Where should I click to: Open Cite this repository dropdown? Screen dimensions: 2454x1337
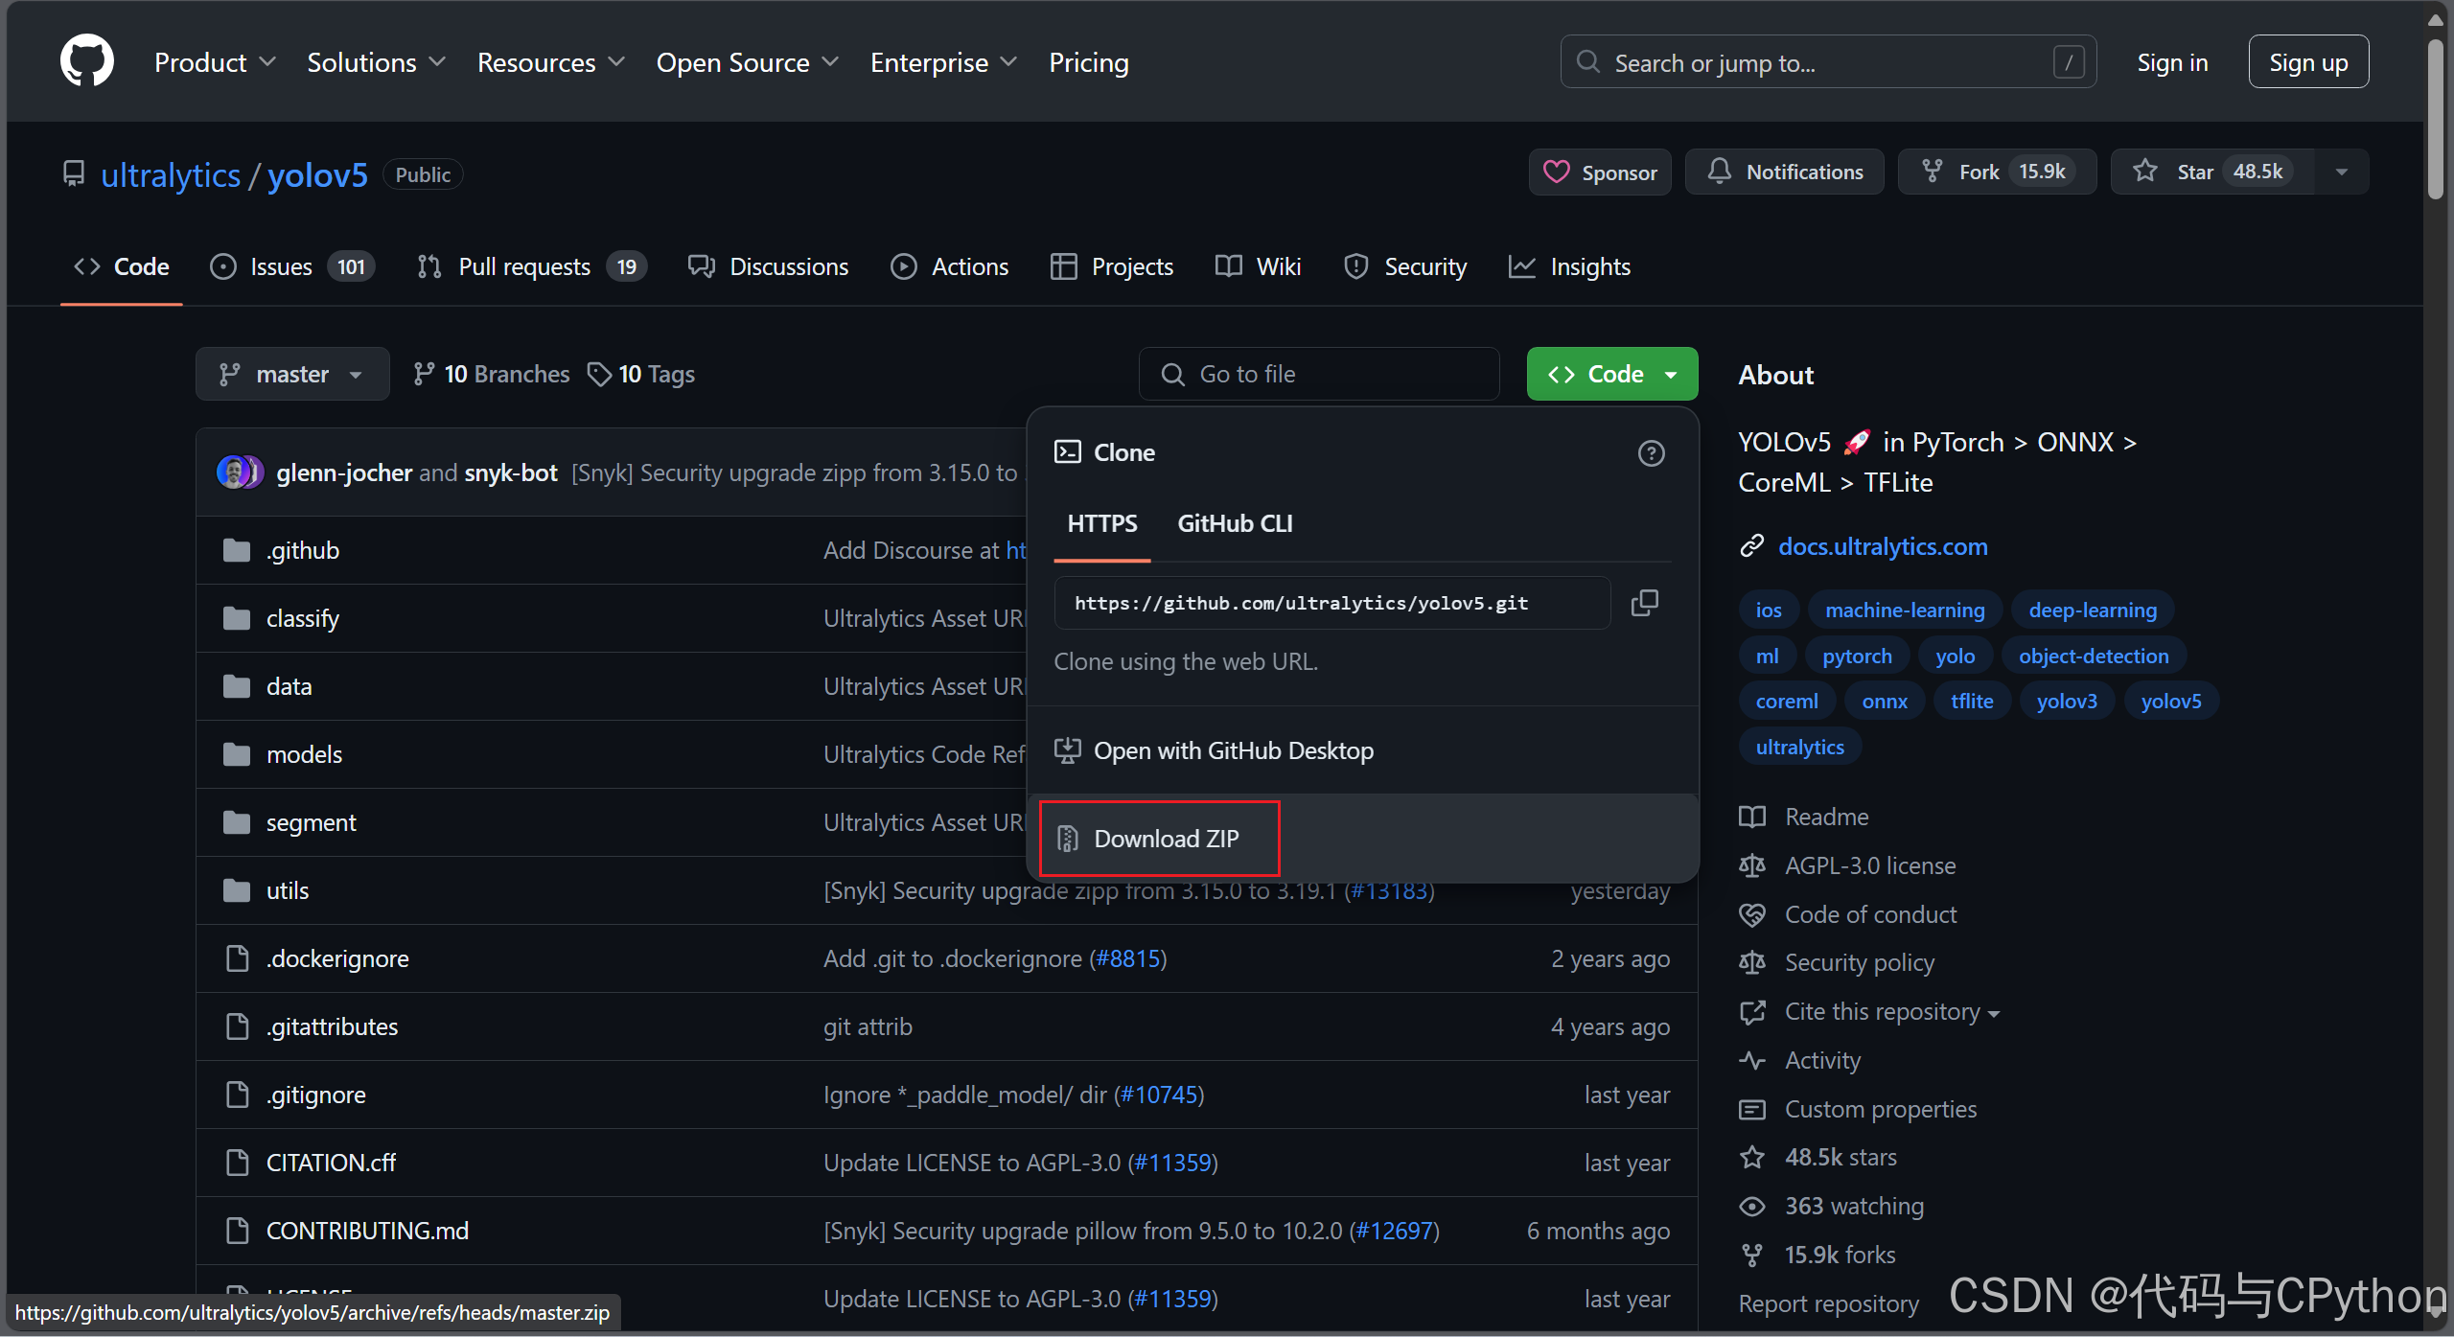click(x=1891, y=1012)
